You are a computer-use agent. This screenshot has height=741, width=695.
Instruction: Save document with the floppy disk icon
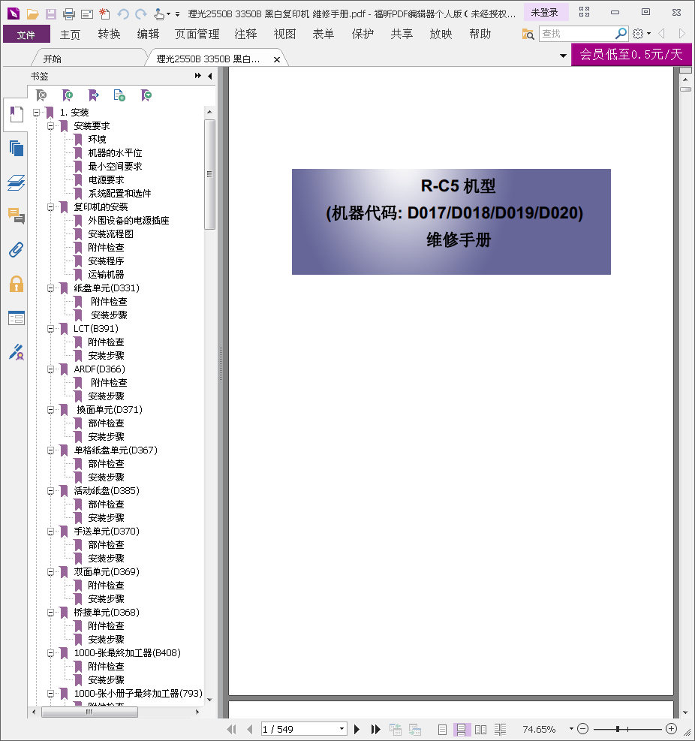pos(50,14)
